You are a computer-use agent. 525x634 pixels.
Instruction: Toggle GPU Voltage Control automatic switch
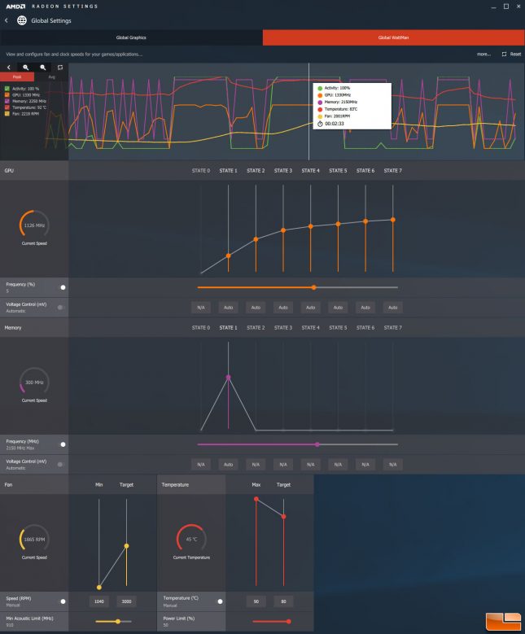(x=61, y=308)
